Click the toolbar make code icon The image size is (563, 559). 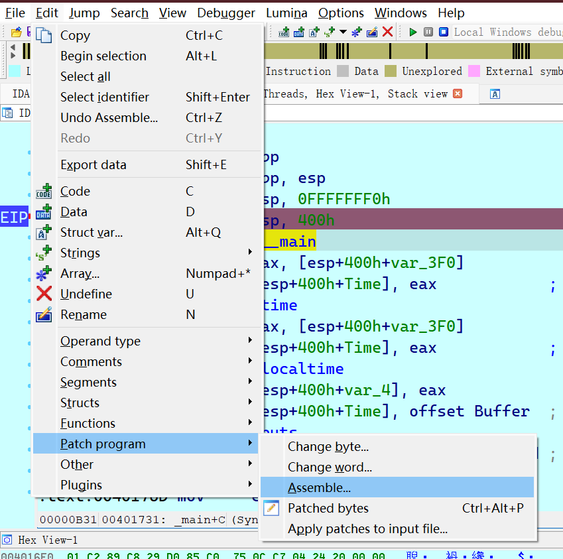coord(284,32)
